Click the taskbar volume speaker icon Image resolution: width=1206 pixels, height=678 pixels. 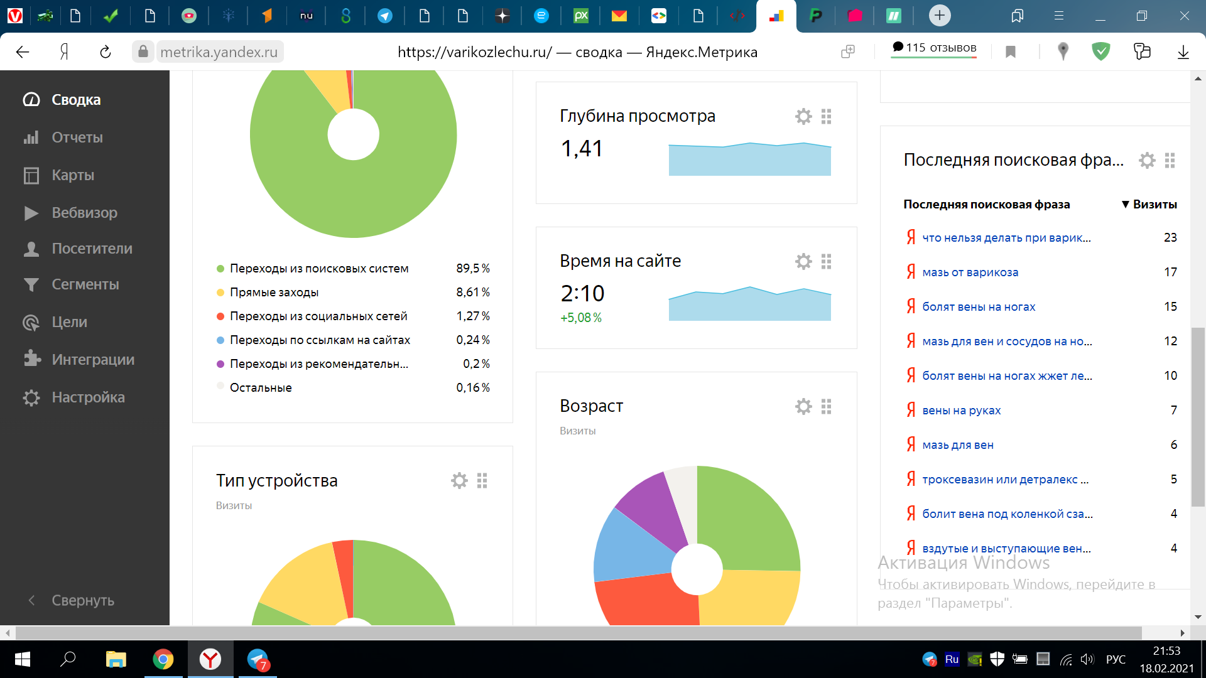1087,659
